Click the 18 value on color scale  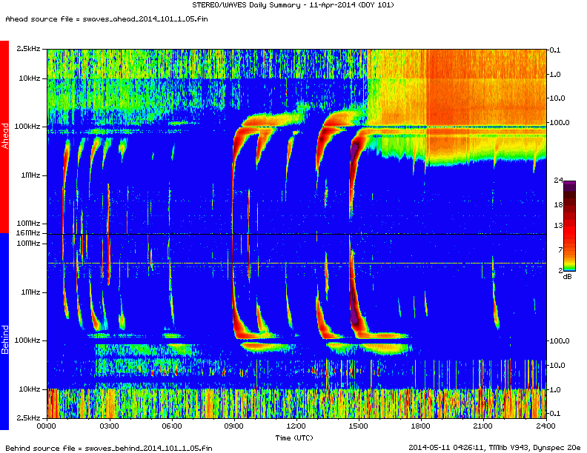click(558, 204)
